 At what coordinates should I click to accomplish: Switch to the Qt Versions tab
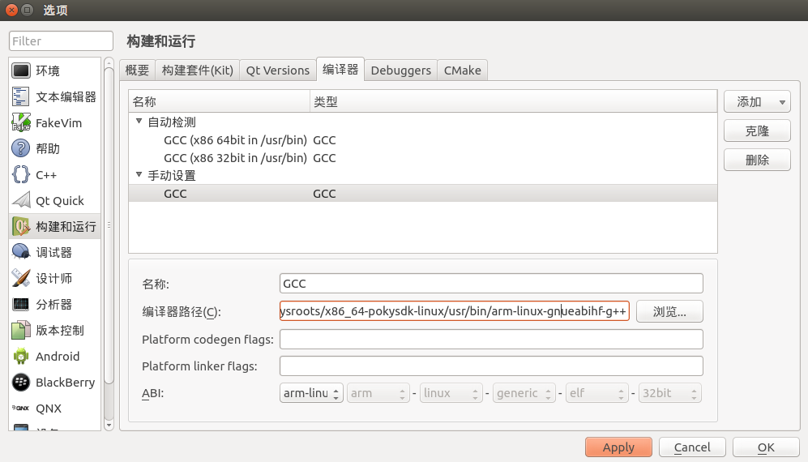(278, 71)
